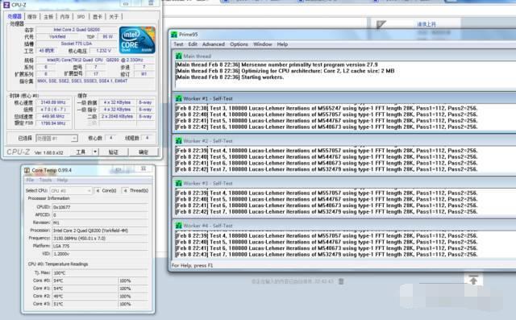The image size is (516, 320).
Task: Click the Worker #1 Self-Test window icon
Action: pos(179,98)
